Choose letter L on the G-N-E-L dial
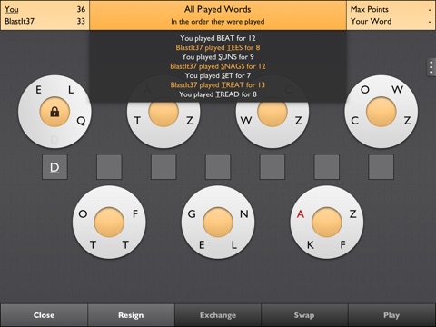This screenshot has height=327, width=436. [x=234, y=244]
